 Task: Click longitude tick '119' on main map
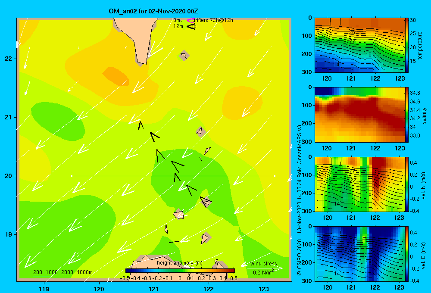[x=44, y=289]
